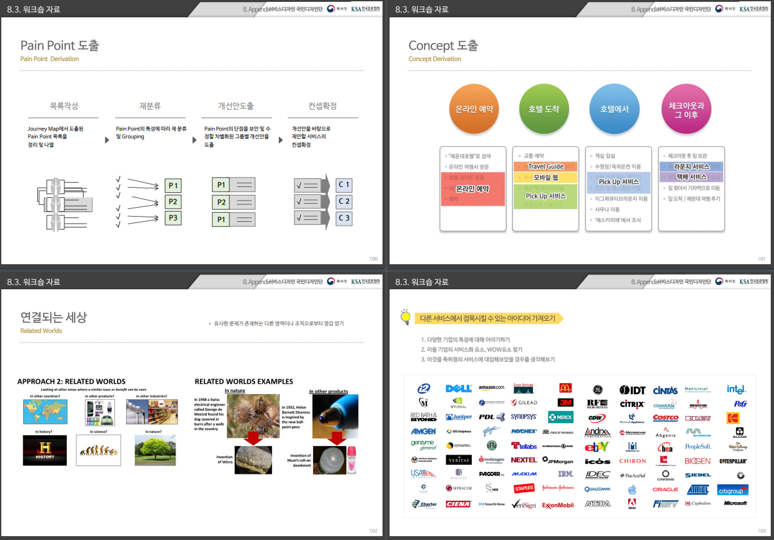Select the Apple logo
774x540 pixels.
point(632,490)
